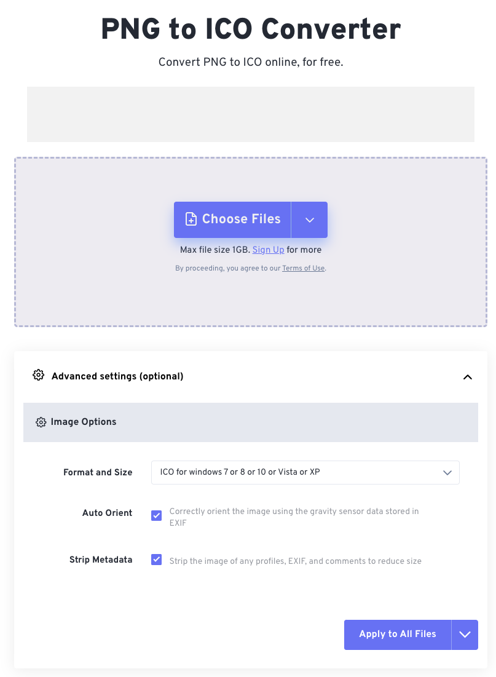Click the file-plus icon on Choose Files
The height and width of the screenshot is (677, 496).
pos(191,220)
